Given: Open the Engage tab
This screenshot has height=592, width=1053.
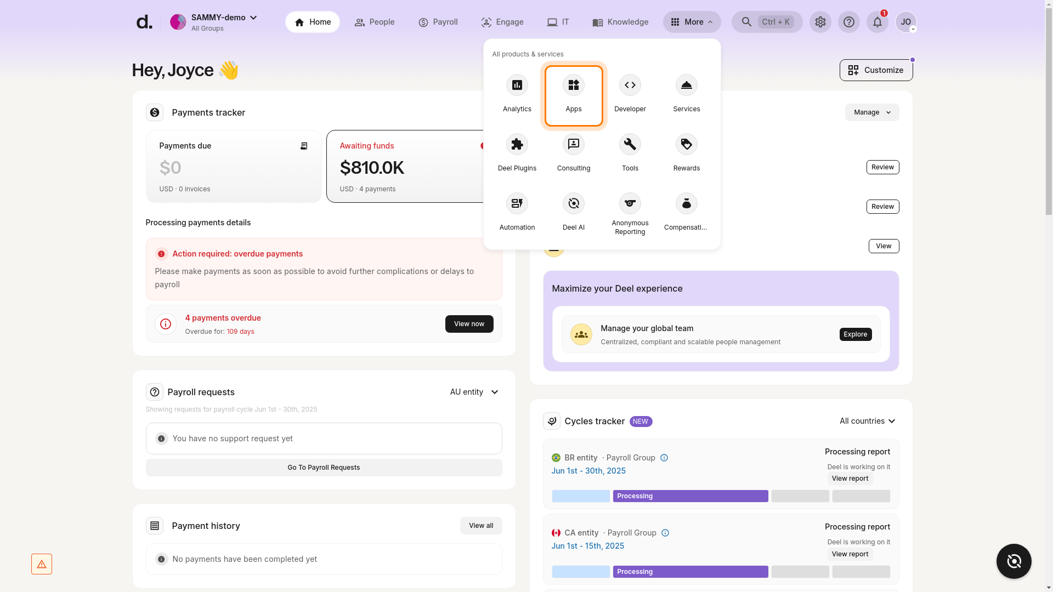Looking at the screenshot, I should click(502, 22).
